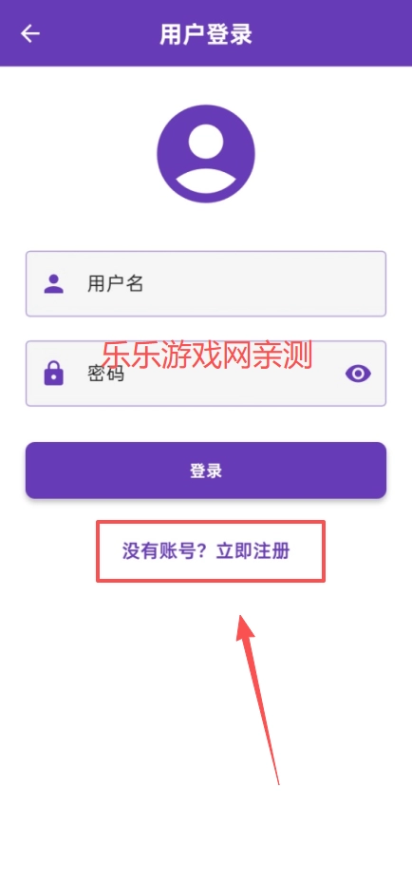The image size is (412, 884).
Task: Click the lock icon in 密码 field
Action: click(x=54, y=374)
